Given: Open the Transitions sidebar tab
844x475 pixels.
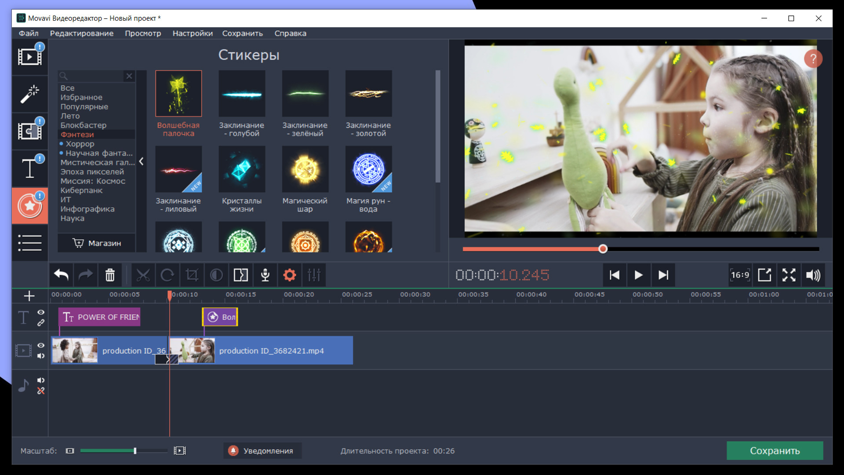Looking at the screenshot, I should point(29,131).
